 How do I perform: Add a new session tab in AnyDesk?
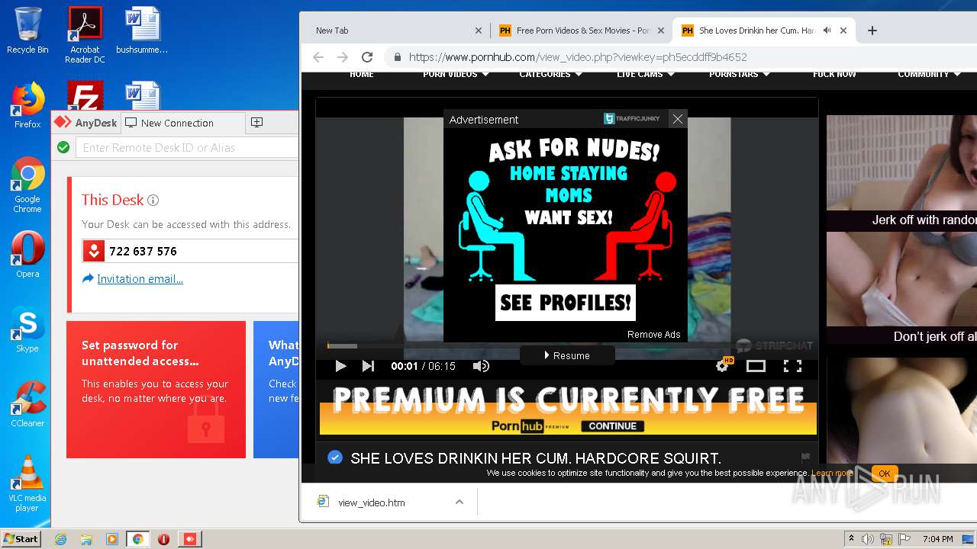pos(257,123)
